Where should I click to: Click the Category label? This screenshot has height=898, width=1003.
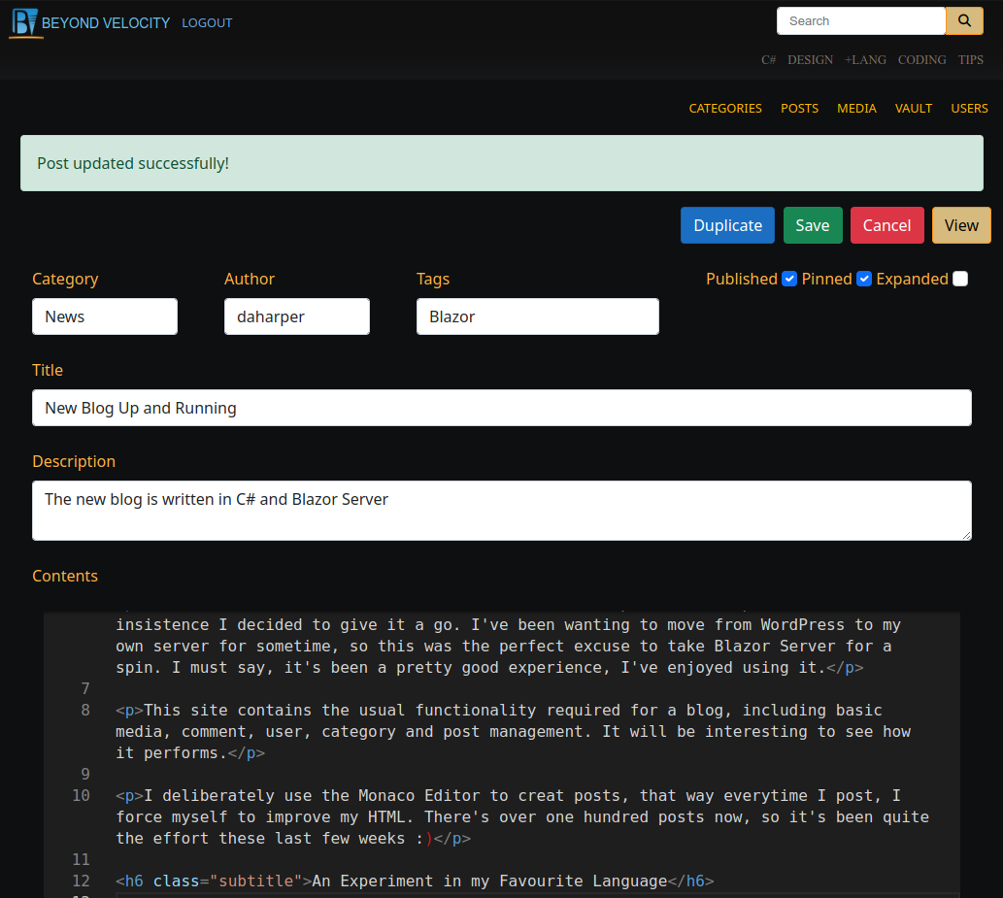[x=65, y=279]
